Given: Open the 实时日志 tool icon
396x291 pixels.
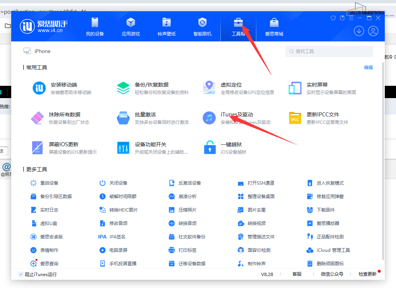Looking at the screenshot, I should coord(33,210).
